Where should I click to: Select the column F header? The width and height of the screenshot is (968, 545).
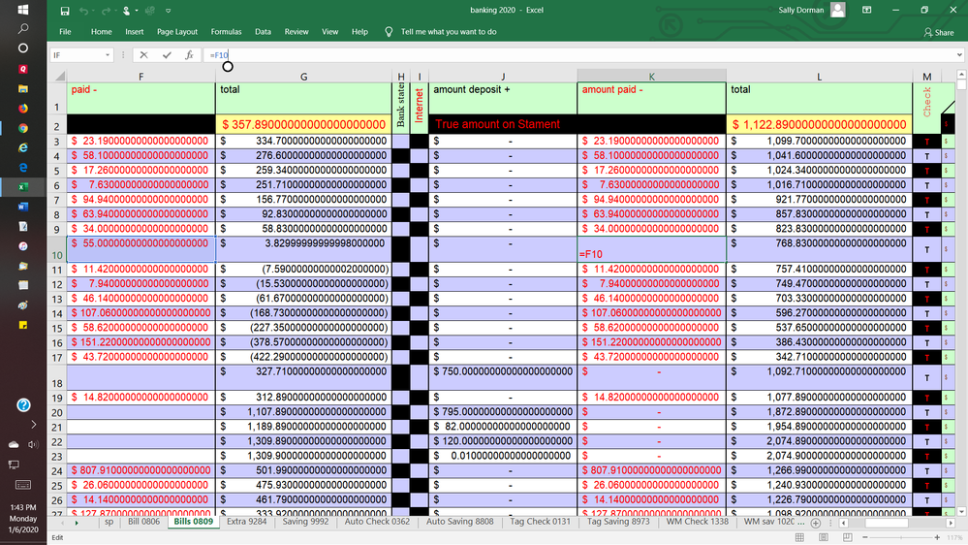[141, 76]
